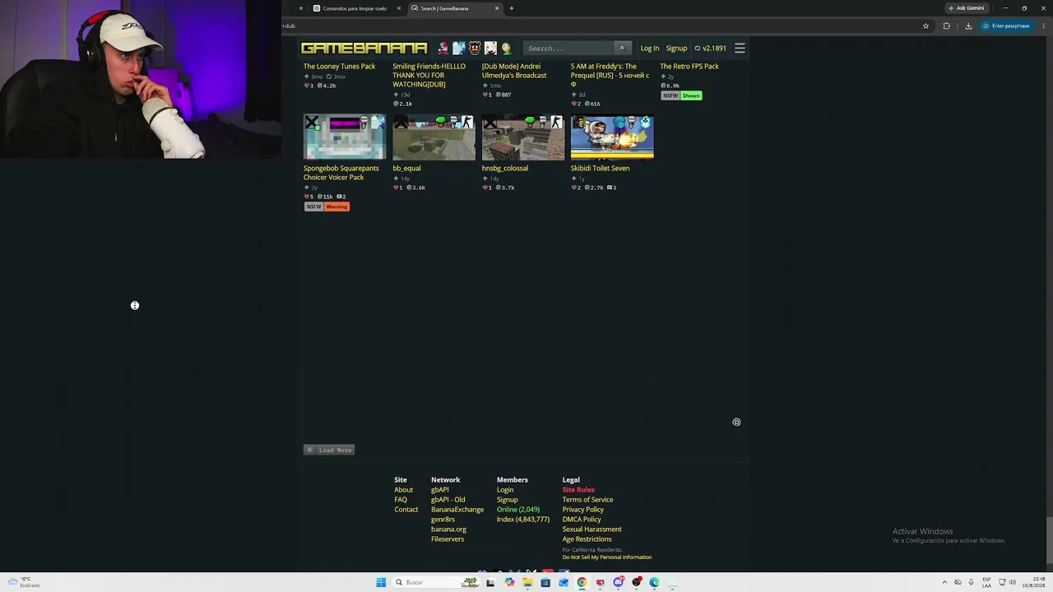
Task: Open 'Smiling Friends-HELLLO THANK YOU FOR WATCHING[DUB]'
Action: 429,76
